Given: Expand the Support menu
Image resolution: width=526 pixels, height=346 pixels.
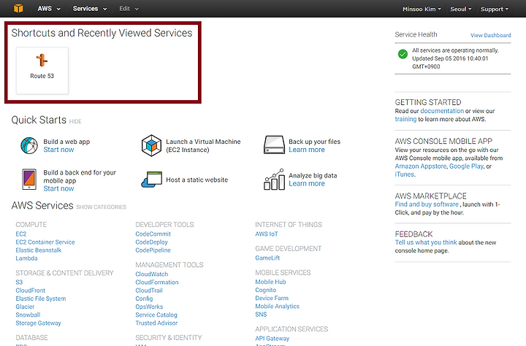Looking at the screenshot, I should [495, 9].
